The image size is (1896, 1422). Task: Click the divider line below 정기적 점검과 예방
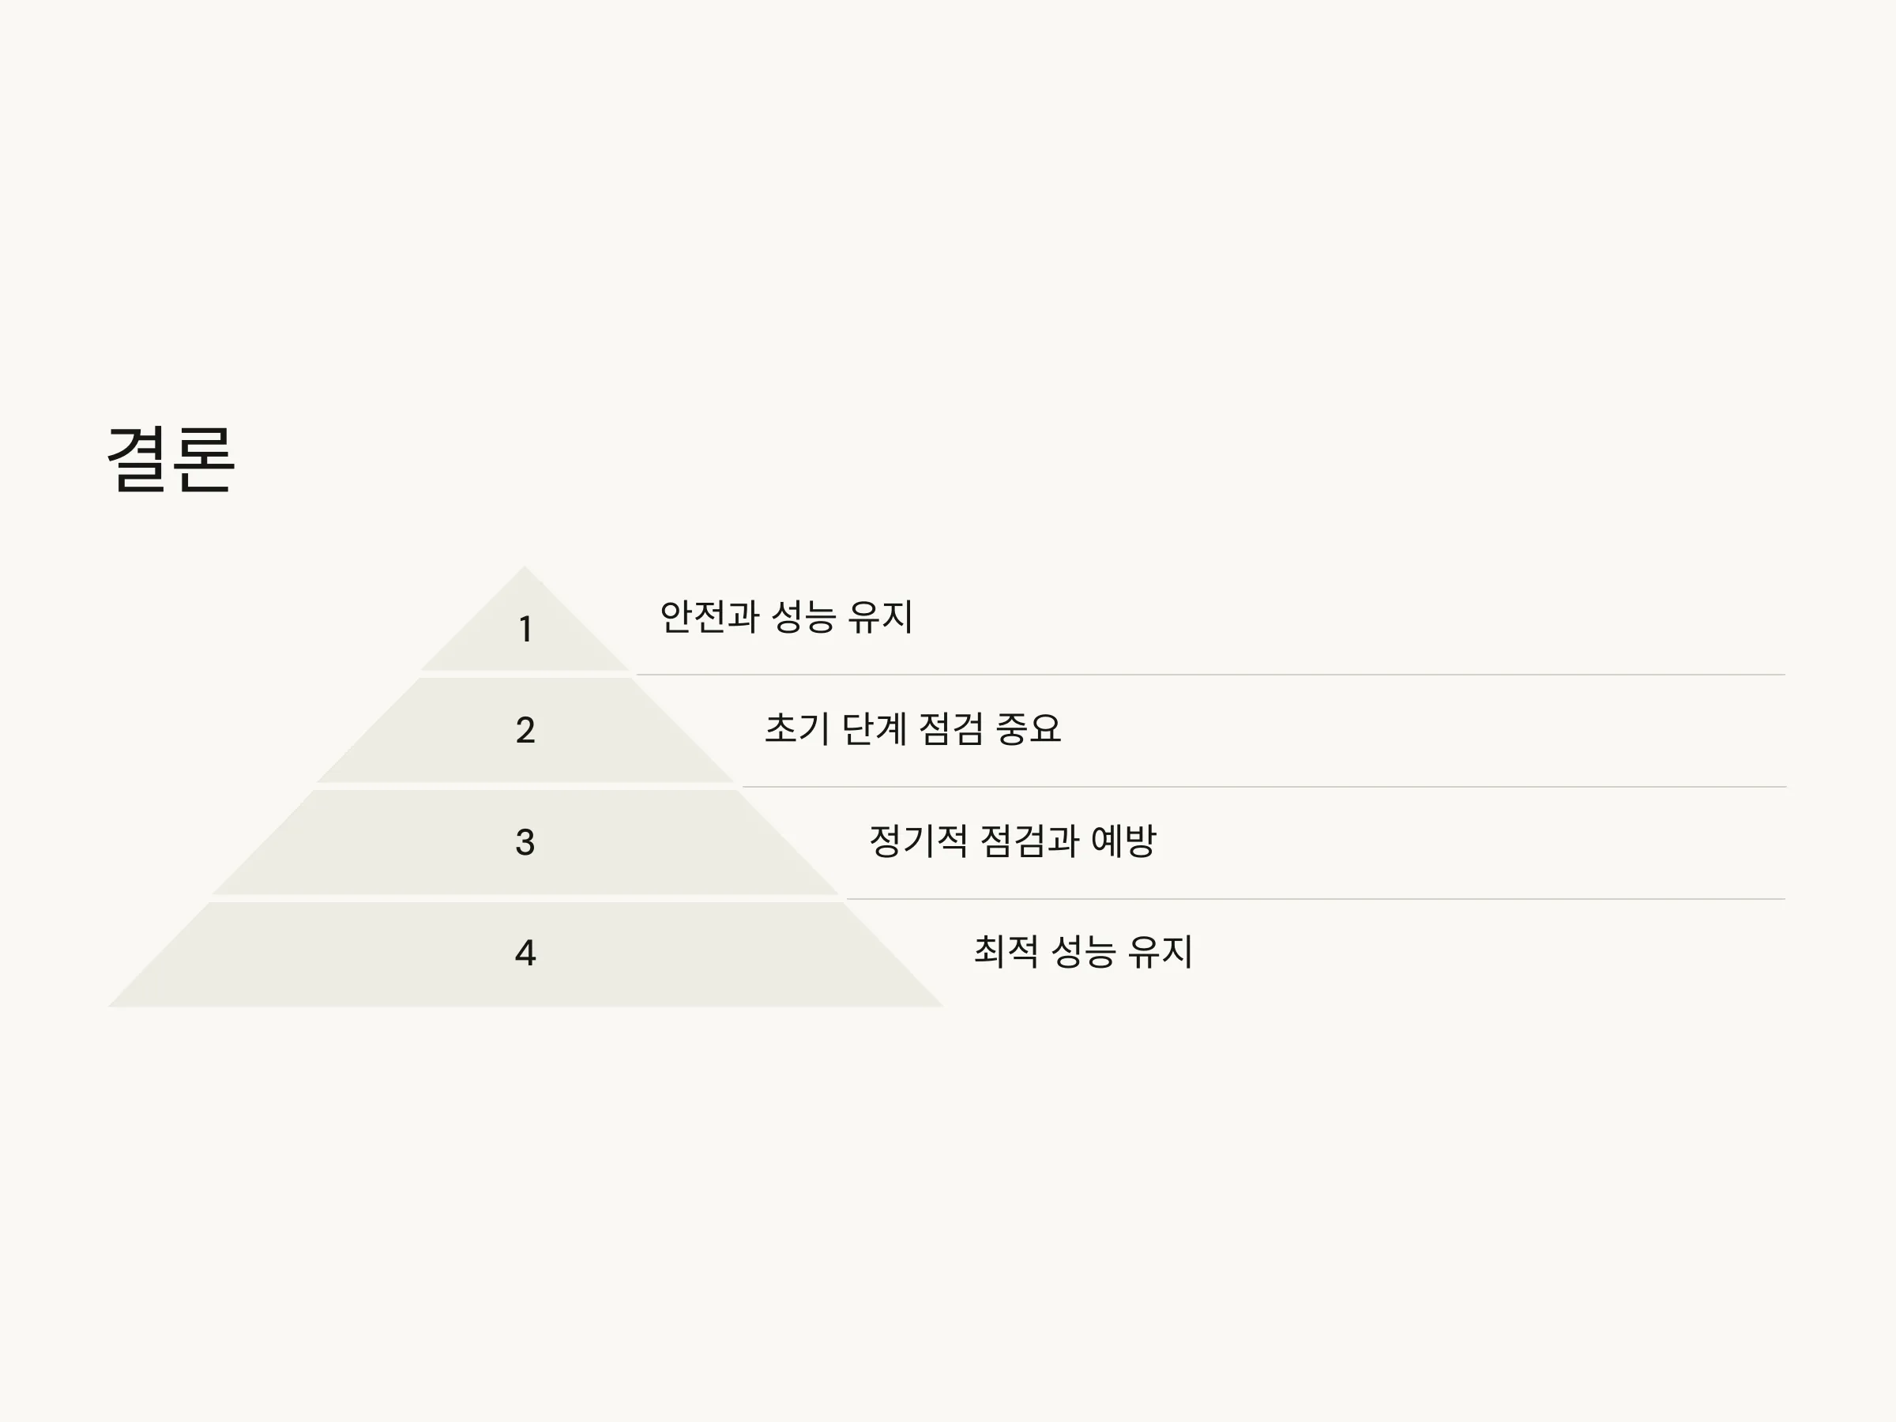[1315, 899]
